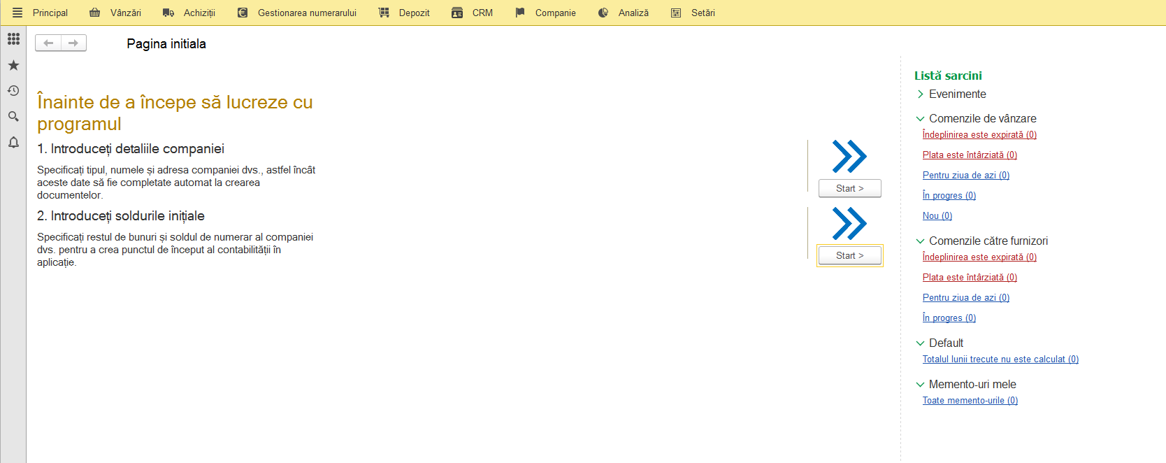Open Toate memento-urile link
Image resolution: width=1166 pixels, height=463 pixels.
pyautogui.click(x=970, y=401)
